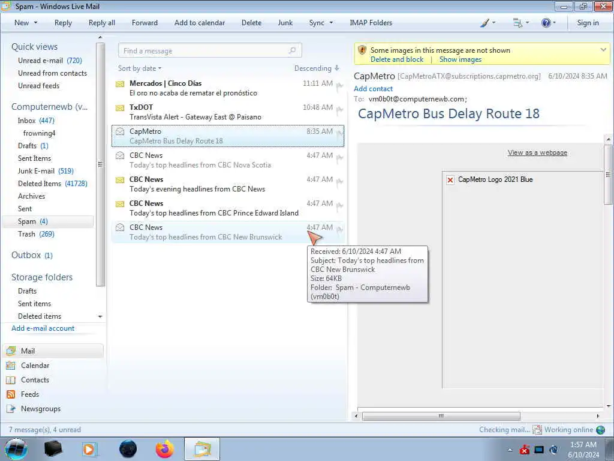The image size is (614, 461).
Task: Open View as a webpage link
Action: [x=537, y=152]
